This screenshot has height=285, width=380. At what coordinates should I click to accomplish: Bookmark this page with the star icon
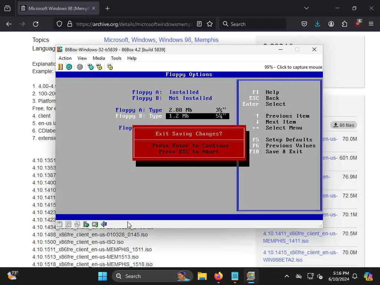point(210,24)
